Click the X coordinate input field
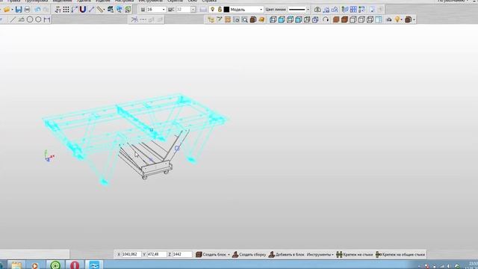Screen dimensions: 478x269 (x=131, y=254)
